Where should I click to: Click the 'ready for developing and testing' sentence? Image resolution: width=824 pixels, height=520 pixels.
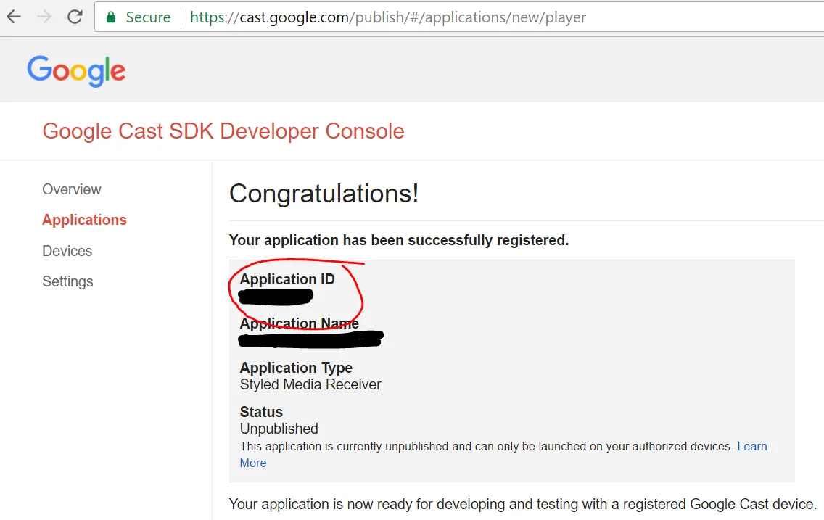(523, 504)
